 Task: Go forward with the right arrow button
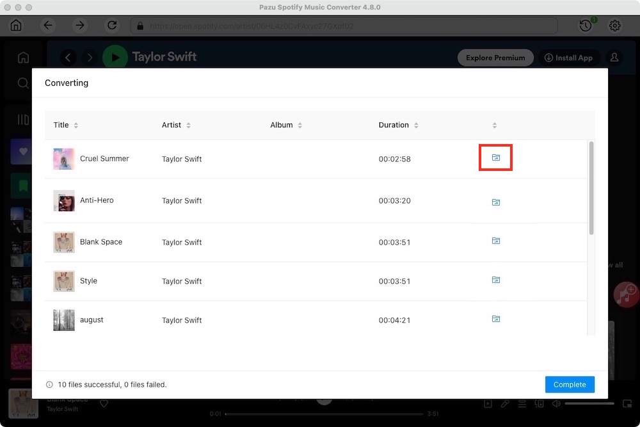tap(79, 26)
